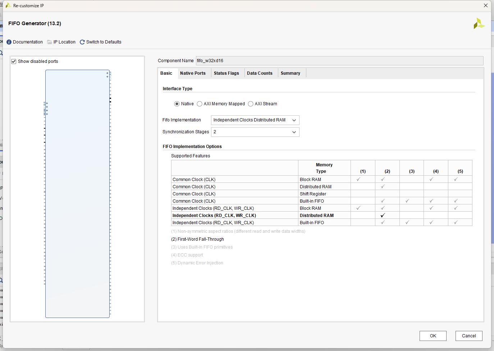Viewport: 494px width, 351px height.
Task: Switch to the Native Ports tab
Action: pyautogui.click(x=193, y=73)
